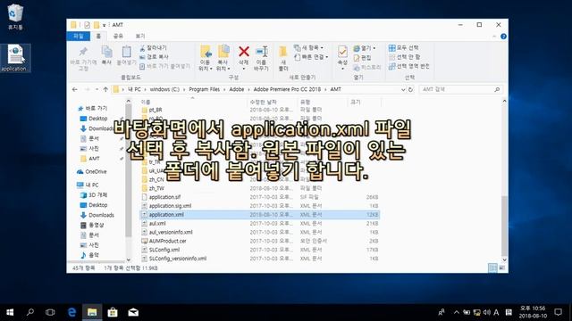Switch to Large icons view in status bar
Viewport: 572px width, 321px height.
point(502,268)
